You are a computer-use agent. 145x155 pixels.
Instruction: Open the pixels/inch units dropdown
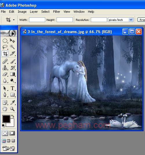[131, 20]
